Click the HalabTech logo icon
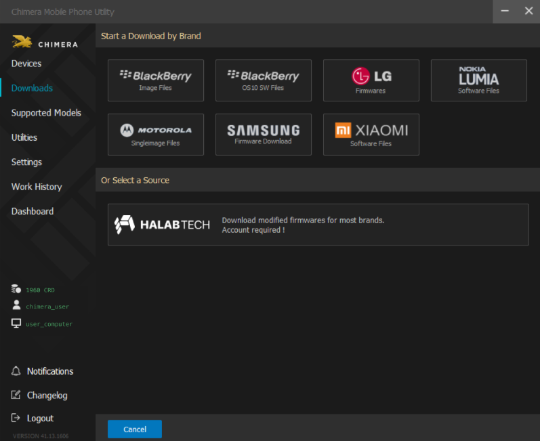 (x=124, y=224)
